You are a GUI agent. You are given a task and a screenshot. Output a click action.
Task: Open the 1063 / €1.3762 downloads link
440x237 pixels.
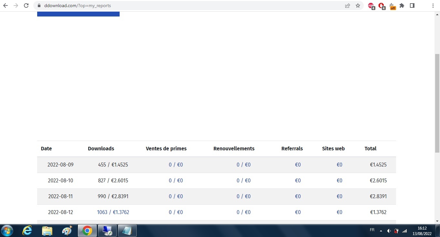click(x=113, y=212)
